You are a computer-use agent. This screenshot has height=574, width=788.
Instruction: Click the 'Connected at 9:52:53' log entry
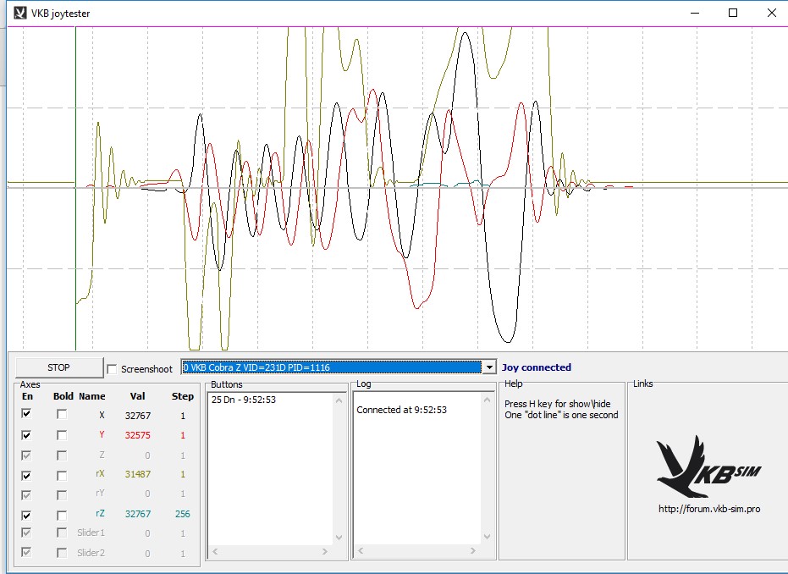[x=401, y=410]
